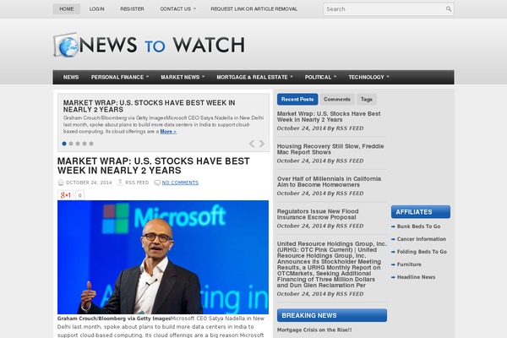The height and width of the screenshot is (338, 507).
Task: Expand the Political menu
Action: pos(320,77)
